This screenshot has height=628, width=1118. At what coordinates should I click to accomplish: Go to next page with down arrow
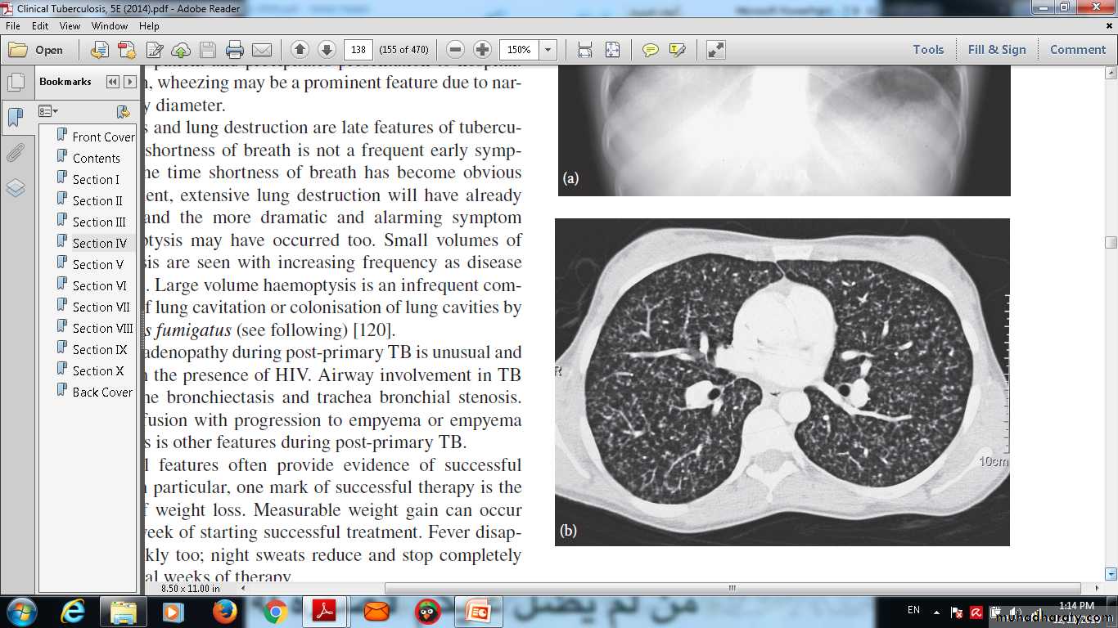327,50
